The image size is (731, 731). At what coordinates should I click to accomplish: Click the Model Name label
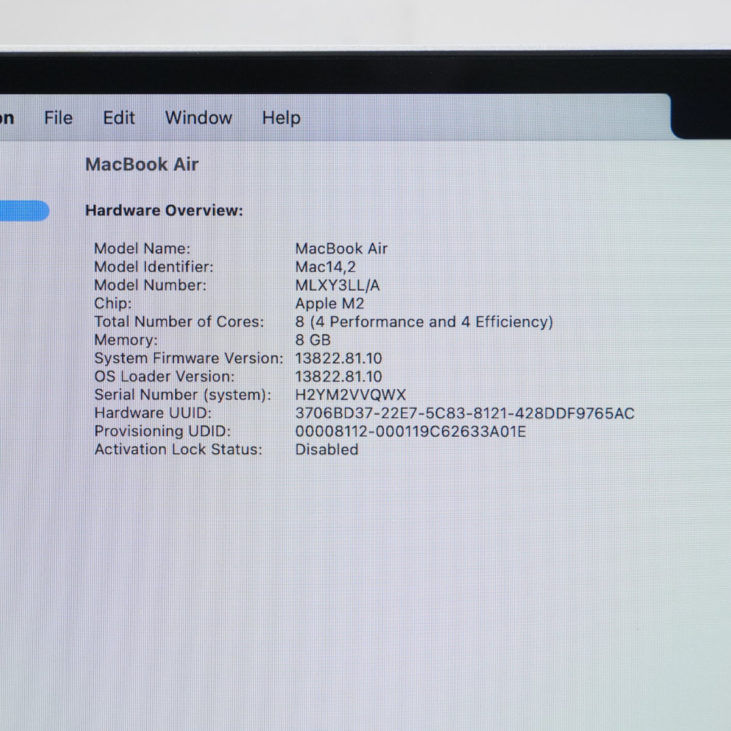tap(142, 249)
